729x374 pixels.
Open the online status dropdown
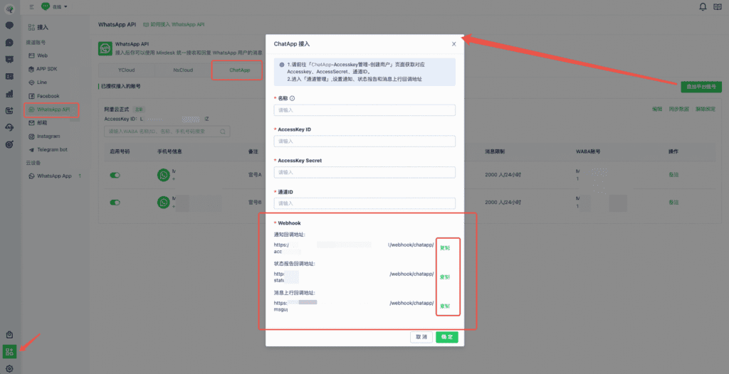54,6
